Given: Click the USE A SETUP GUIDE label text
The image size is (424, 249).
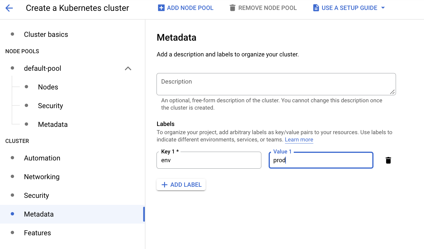Looking at the screenshot, I should point(350,8).
